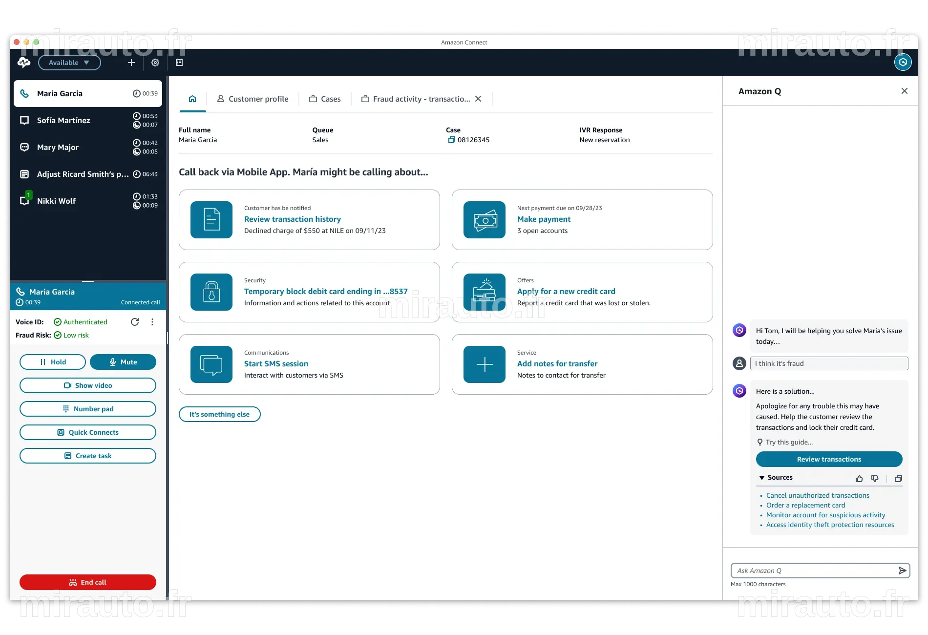Click Show video button

tap(88, 385)
